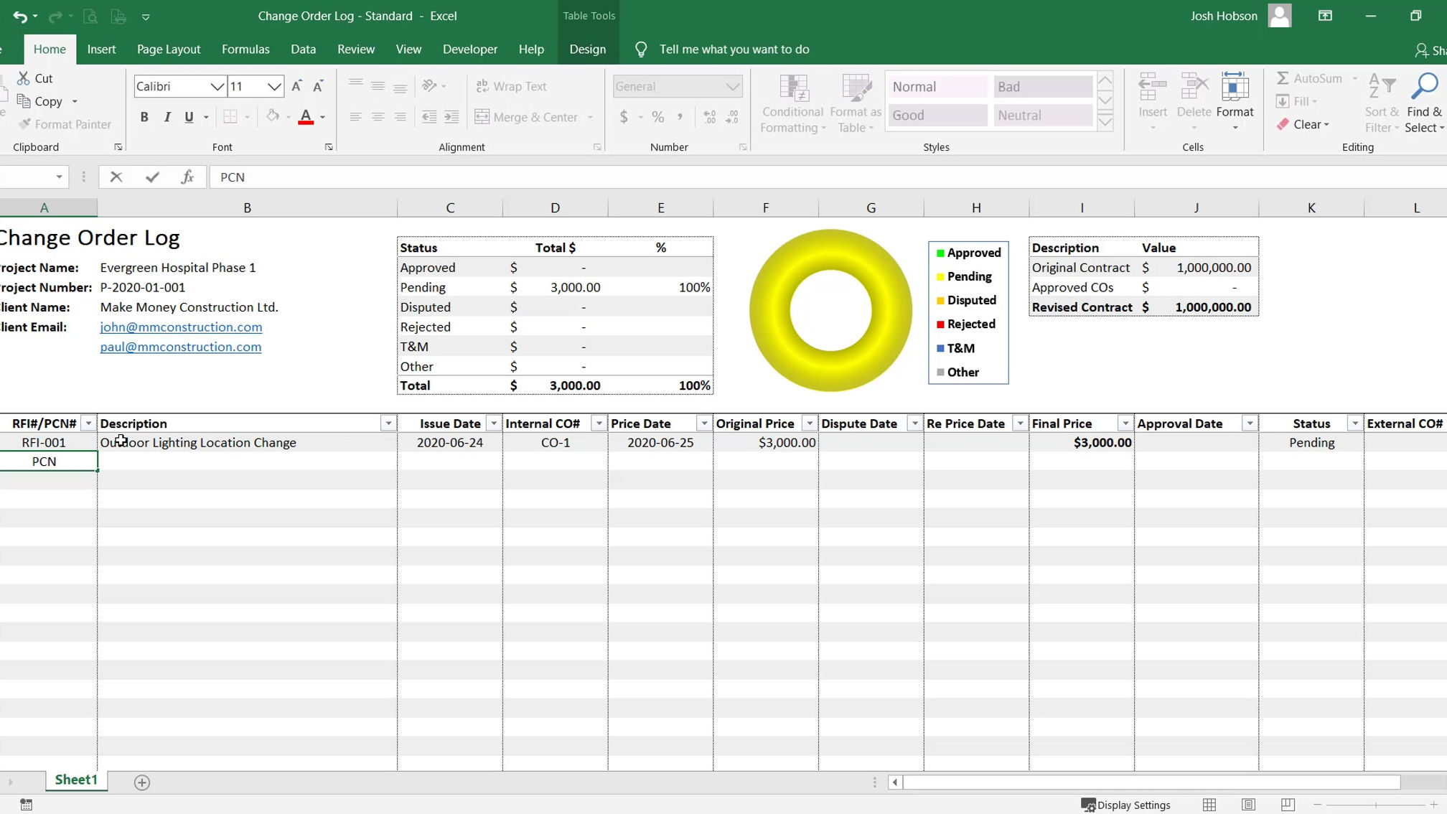Open the Page Layout tab
1447x814 pixels.
pyautogui.click(x=169, y=49)
